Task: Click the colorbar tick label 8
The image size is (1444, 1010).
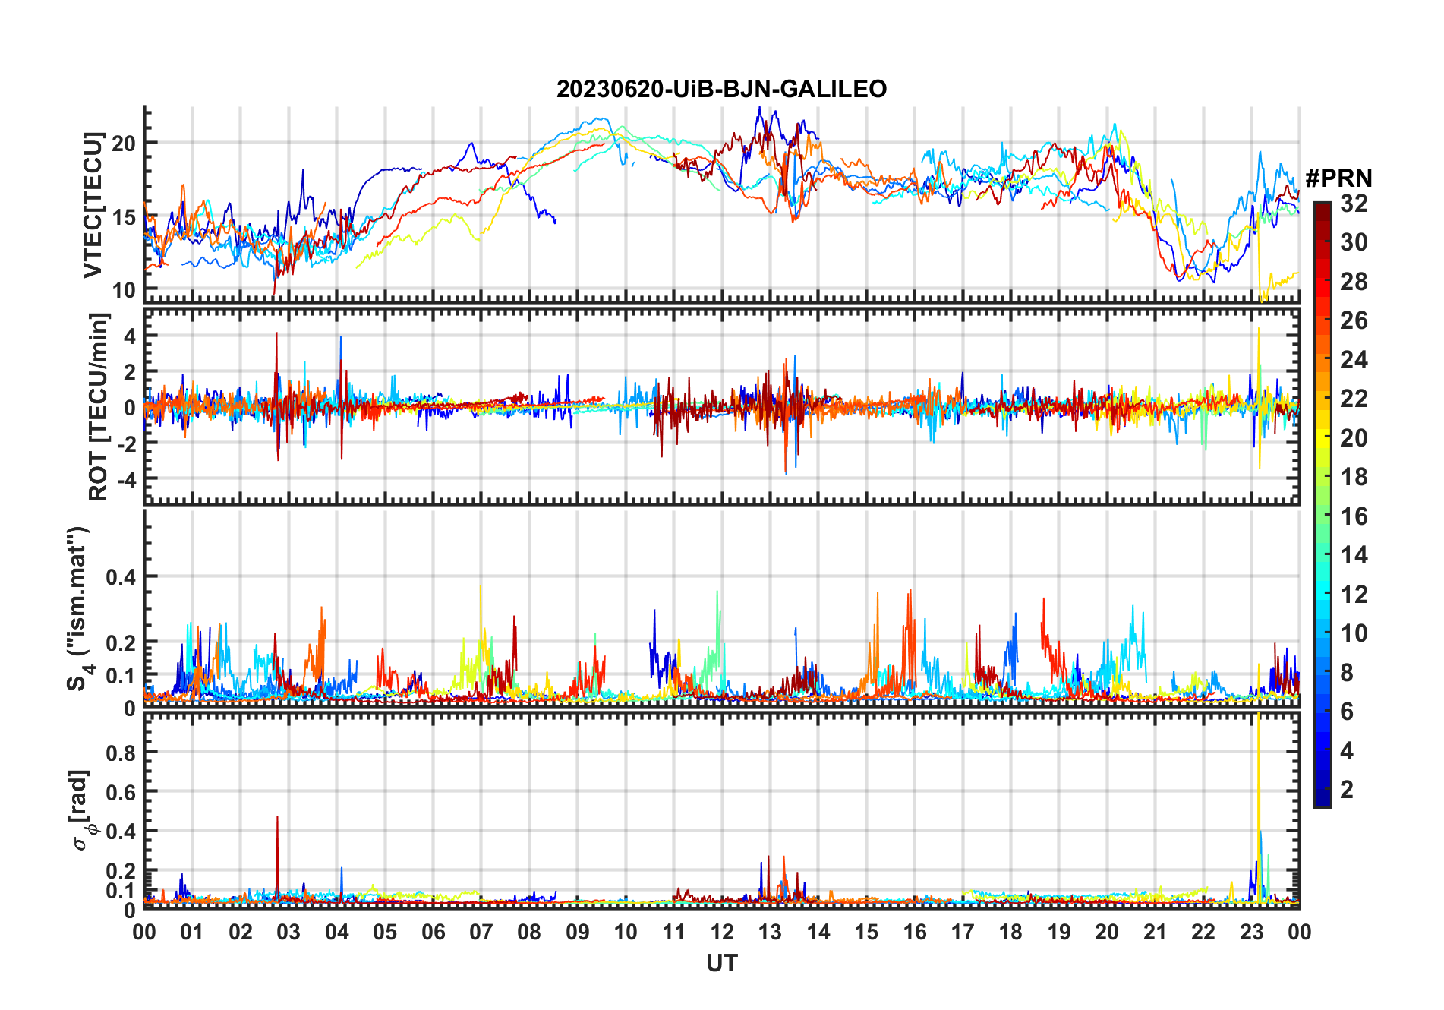Action: click(x=1347, y=673)
